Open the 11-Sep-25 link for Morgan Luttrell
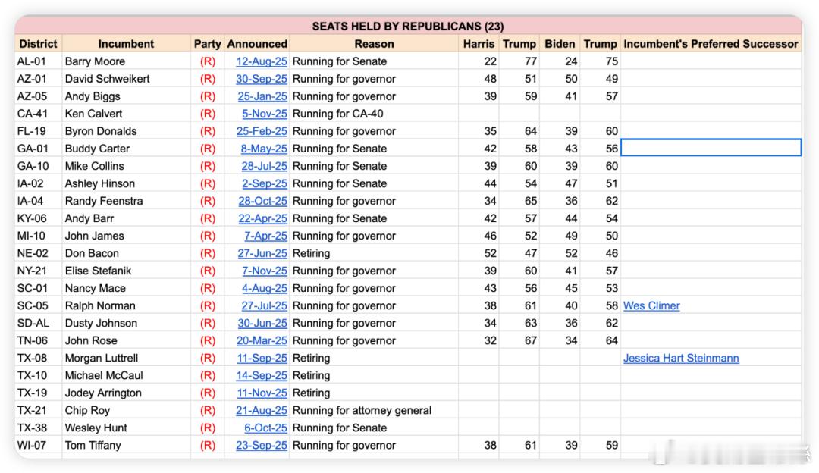The image size is (819, 473). 262,358
